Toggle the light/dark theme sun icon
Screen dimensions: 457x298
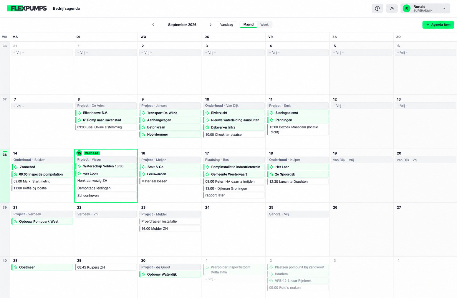point(392,9)
